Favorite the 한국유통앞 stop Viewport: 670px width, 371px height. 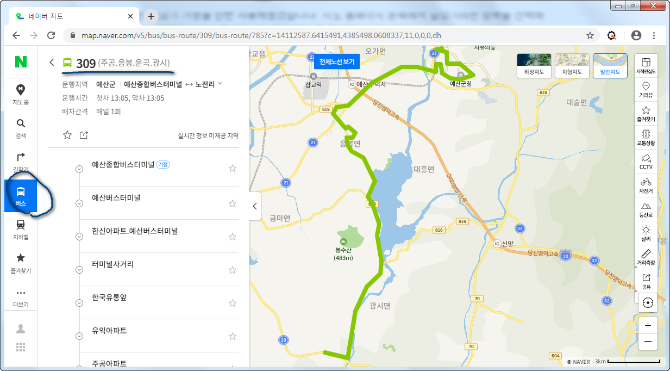coord(233,303)
